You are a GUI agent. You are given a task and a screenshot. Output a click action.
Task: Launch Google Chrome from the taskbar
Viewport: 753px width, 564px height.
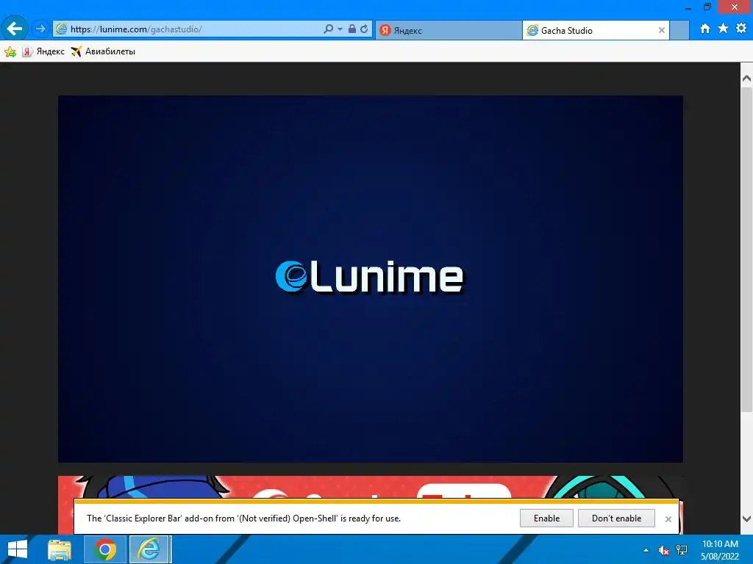[x=104, y=549]
